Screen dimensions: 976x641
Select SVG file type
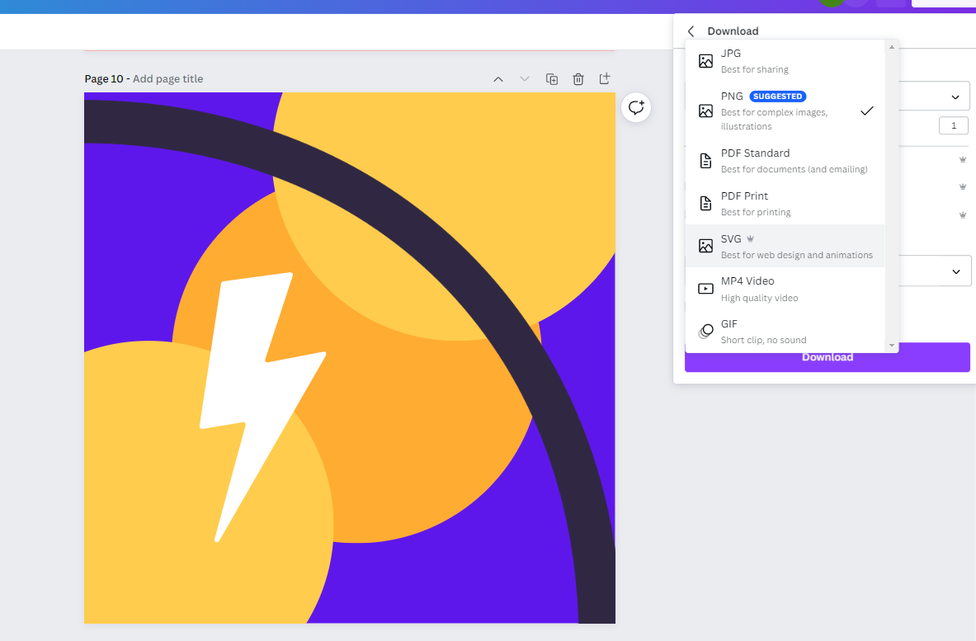pos(785,247)
